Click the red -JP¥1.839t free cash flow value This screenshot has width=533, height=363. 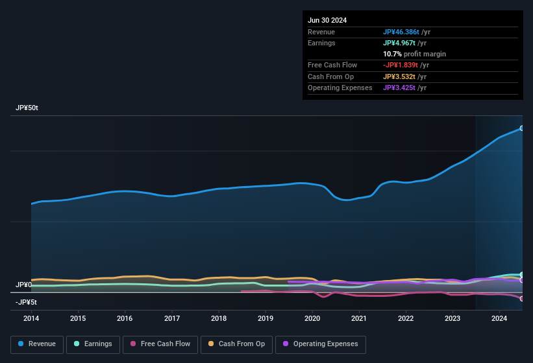click(400, 65)
